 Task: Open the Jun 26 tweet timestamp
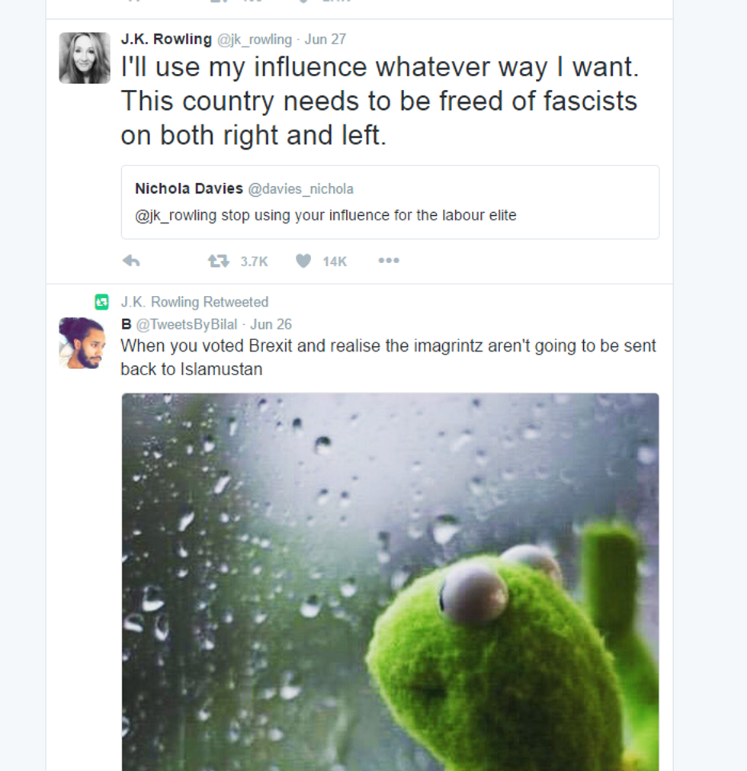271,325
